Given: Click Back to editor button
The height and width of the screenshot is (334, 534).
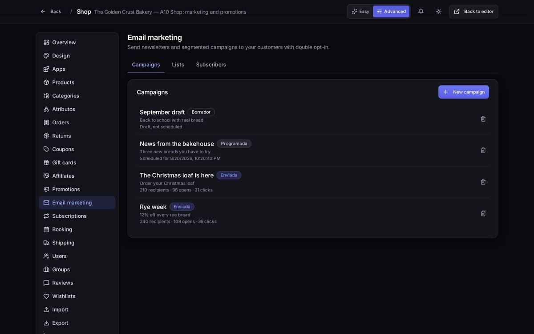Looking at the screenshot, I should [x=473, y=12].
